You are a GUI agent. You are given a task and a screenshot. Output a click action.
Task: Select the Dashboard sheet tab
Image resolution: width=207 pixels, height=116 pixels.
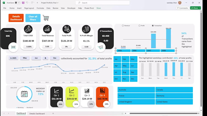(21, 113)
